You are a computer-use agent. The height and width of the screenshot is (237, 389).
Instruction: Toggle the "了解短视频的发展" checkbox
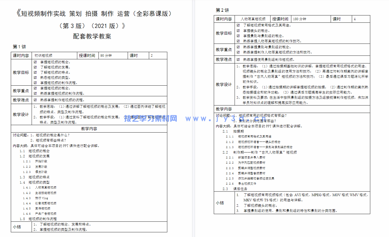tap(36, 67)
